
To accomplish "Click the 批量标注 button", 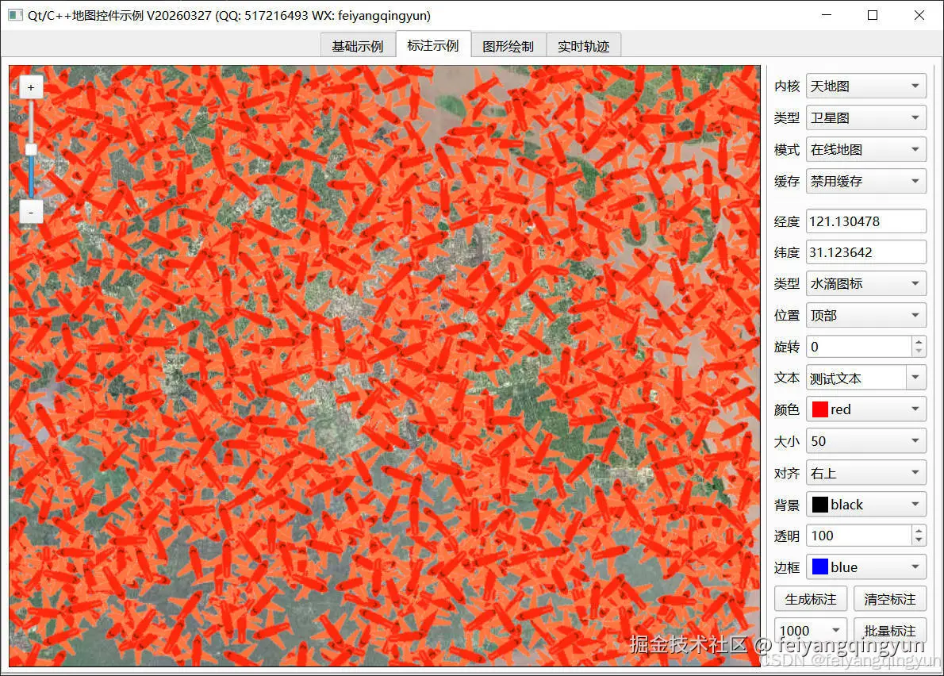I will pos(890,630).
